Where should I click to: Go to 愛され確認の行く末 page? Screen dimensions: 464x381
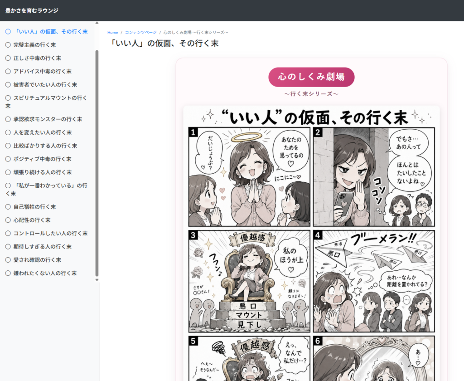tap(37, 260)
